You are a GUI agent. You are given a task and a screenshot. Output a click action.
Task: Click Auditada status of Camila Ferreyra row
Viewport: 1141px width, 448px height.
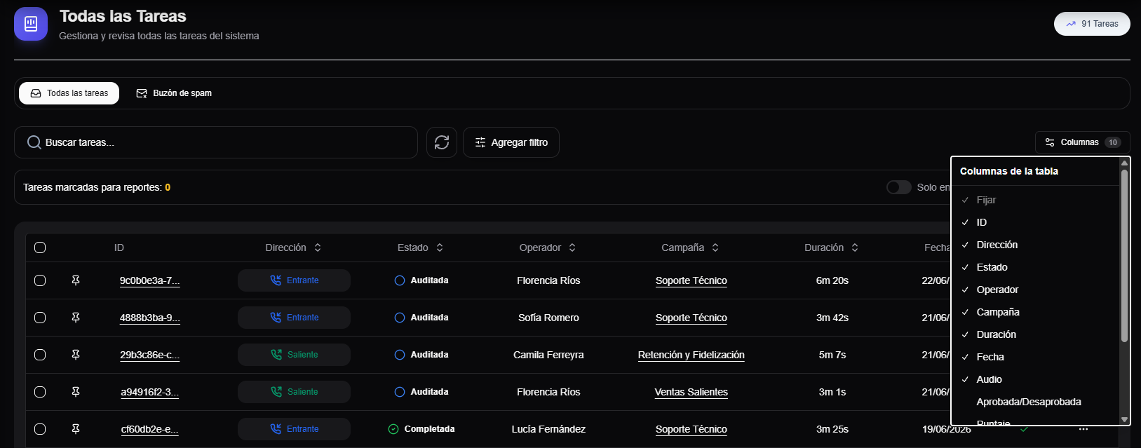pos(421,355)
